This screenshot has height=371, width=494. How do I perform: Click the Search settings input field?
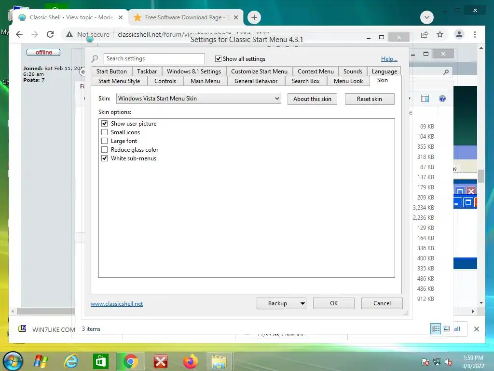pyautogui.click(x=154, y=58)
